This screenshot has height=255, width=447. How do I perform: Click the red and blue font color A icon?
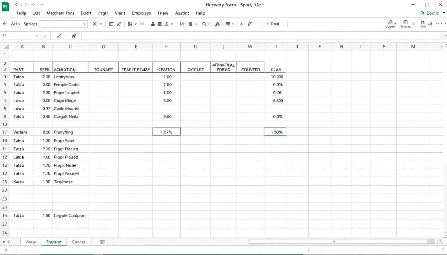(217, 24)
